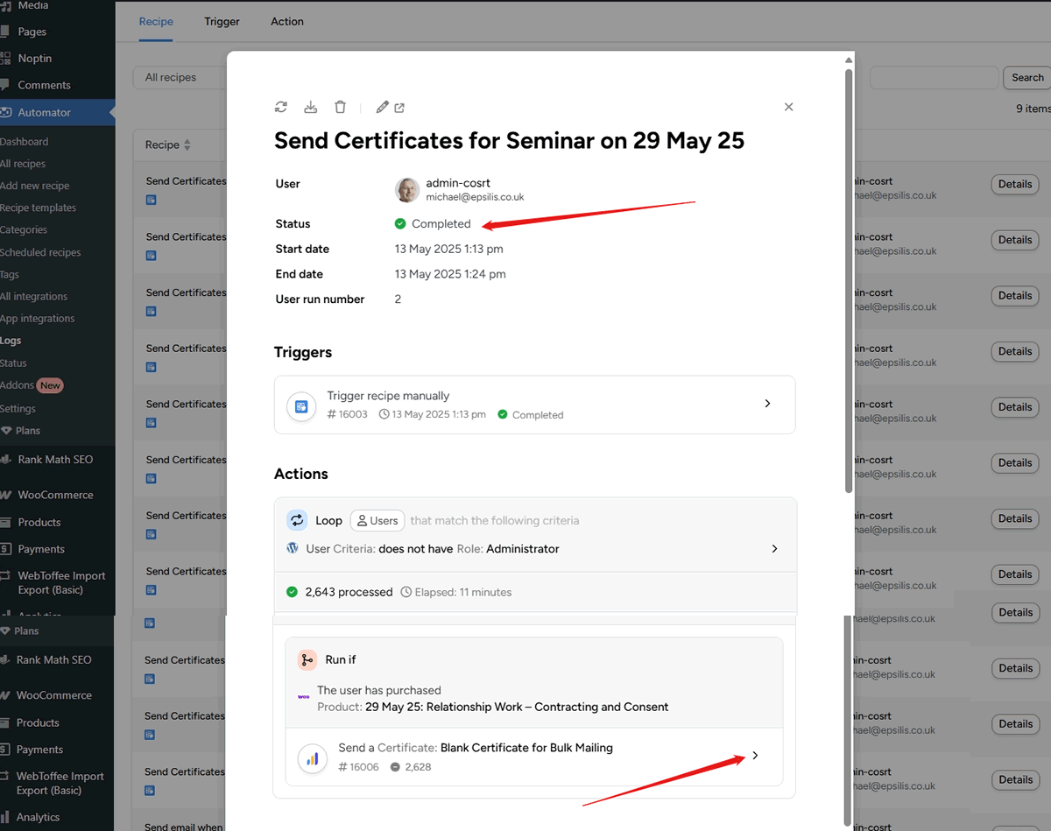Click the Pages icon in sidebar
The height and width of the screenshot is (831, 1051).
click(6, 32)
